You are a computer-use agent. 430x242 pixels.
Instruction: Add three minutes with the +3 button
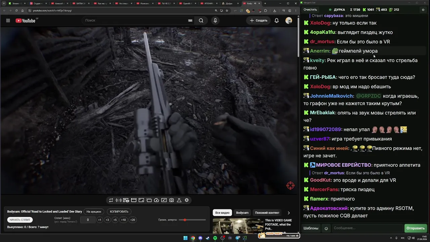coord(107,220)
